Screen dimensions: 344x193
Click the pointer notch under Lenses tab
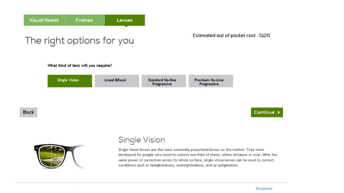coord(126,27)
